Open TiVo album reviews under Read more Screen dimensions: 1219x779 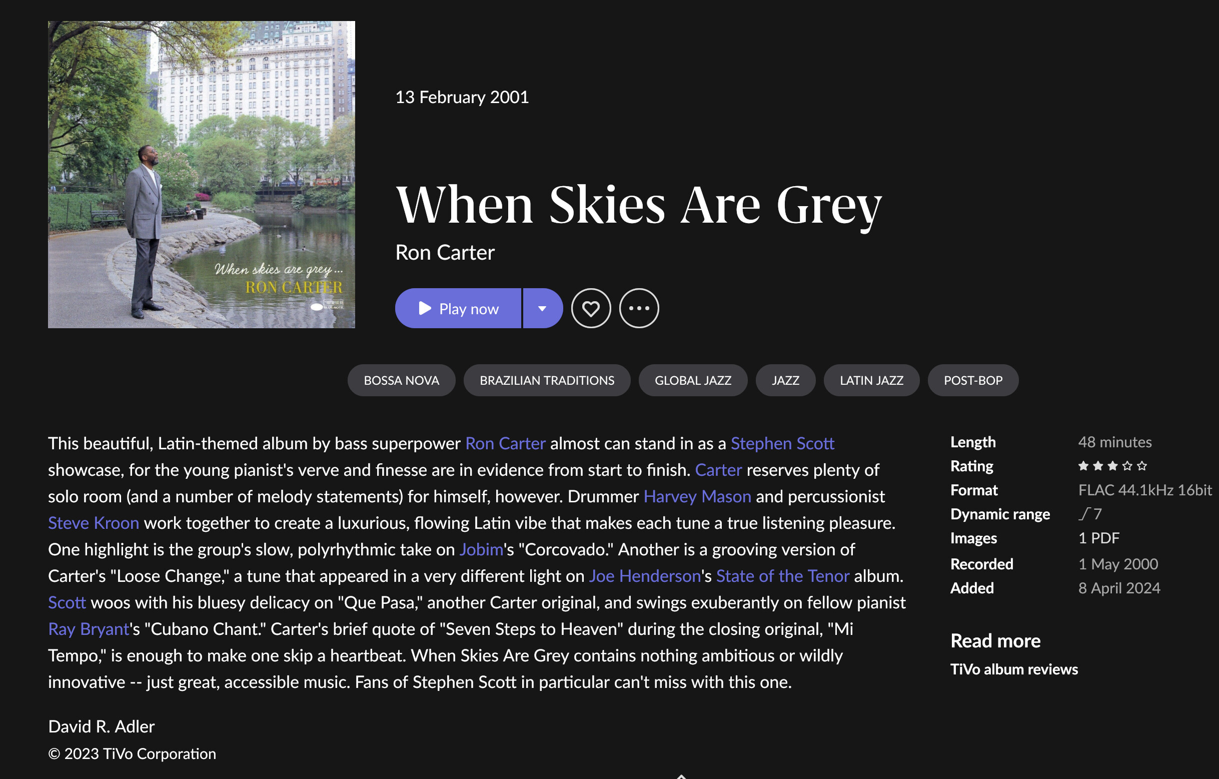pyautogui.click(x=1014, y=669)
